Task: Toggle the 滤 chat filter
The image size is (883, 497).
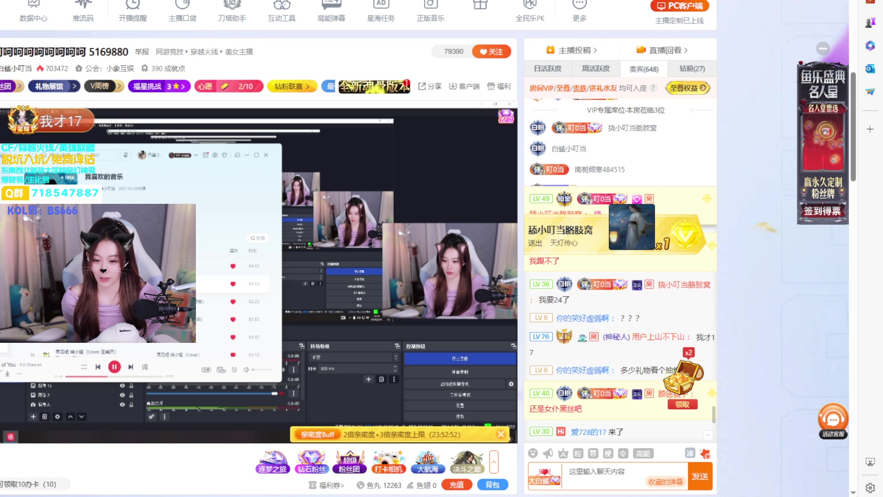Action: 690,453
